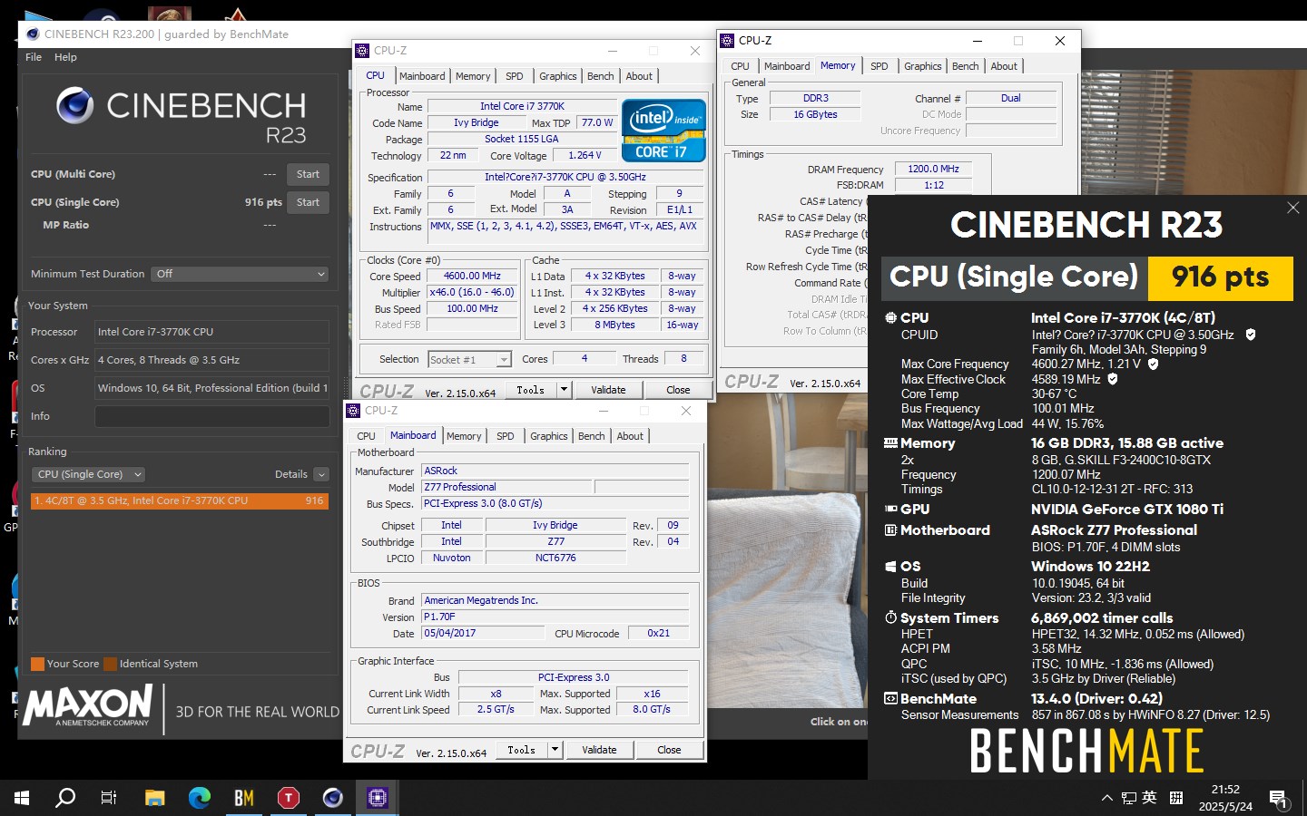Viewport: 1307px width, 816px height.
Task: Close the BenchMate result overlay
Action: pyautogui.click(x=1292, y=208)
